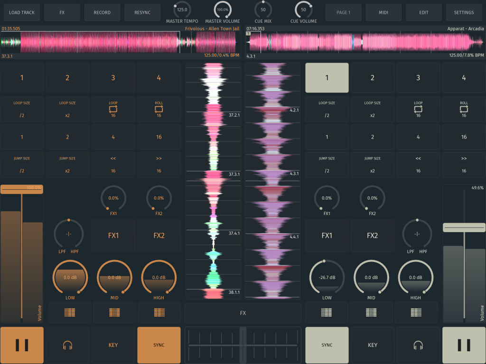The width and height of the screenshot is (486, 364).
Task: Pause the right deck playback
Action: click(x=464, y=345)
